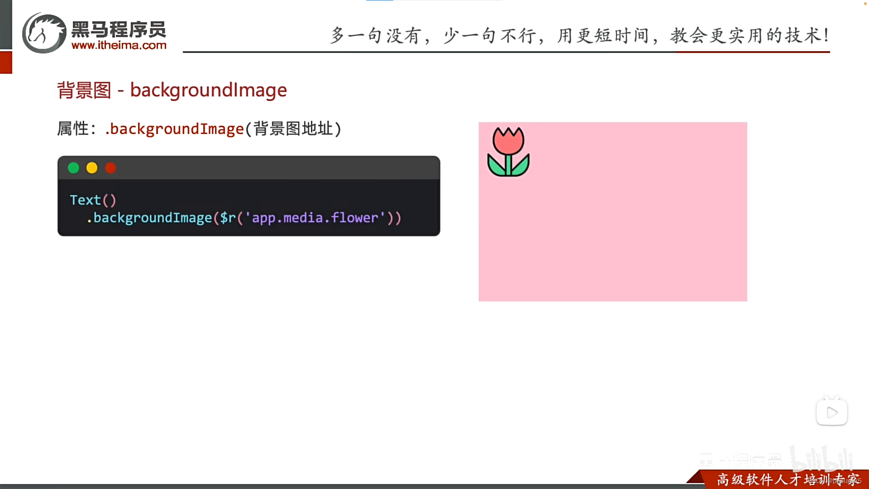Click the yellow dot in code window
The image size is (869, 489).
click(x=92, y=168)
